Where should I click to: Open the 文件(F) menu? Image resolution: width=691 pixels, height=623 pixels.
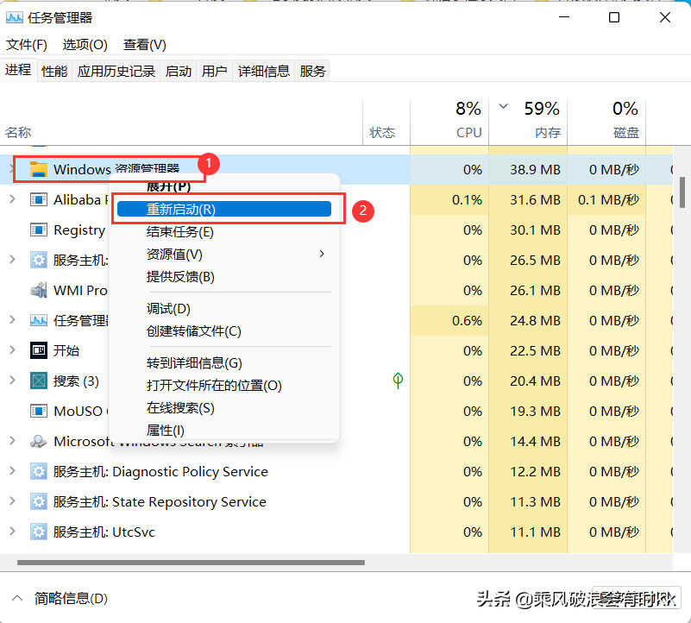[27, 45]
